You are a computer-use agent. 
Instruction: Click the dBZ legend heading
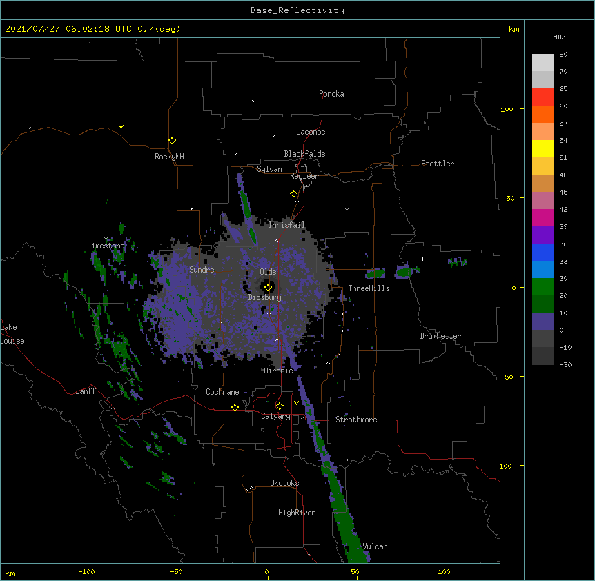(559, 37)
